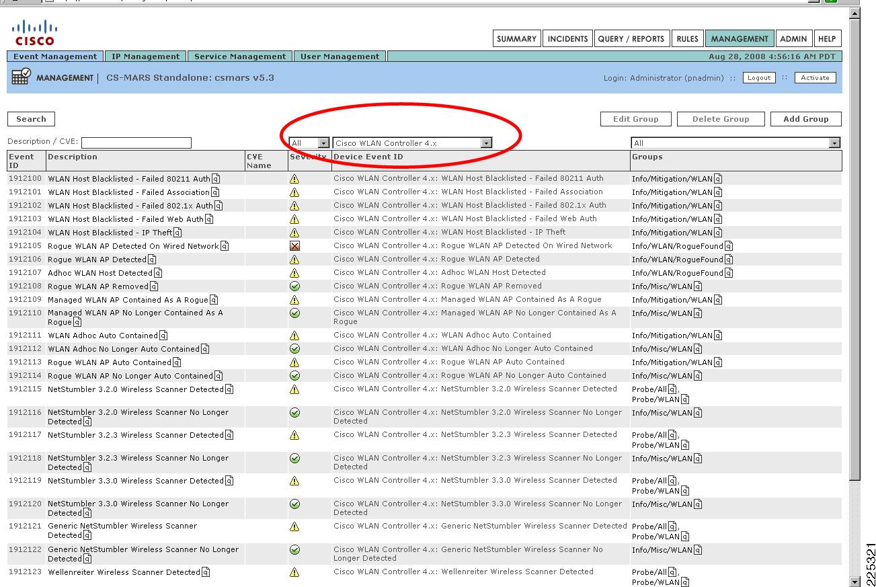Open group icon after Probe/All in row 1912115
Screen dimensions: 876x587
tap(672, 389)
